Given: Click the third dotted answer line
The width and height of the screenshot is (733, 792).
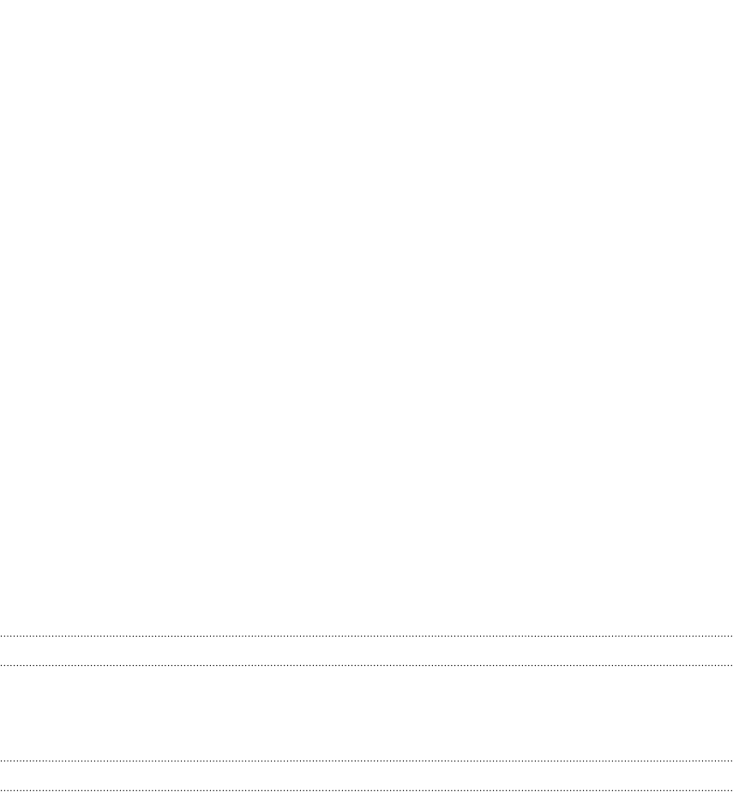Looking at the screenshot, I should [366, 760].
